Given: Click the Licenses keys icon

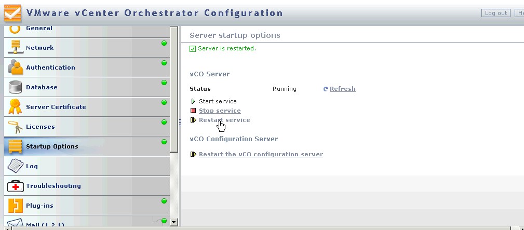Looking at the screenshot, I should click(15, 127).
